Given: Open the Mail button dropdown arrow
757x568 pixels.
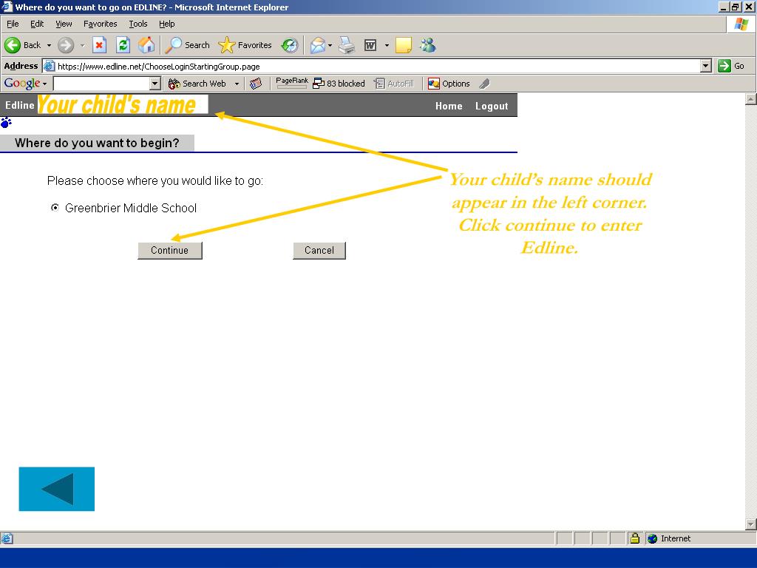Looking at the screenshot, I should click(330, 45).
